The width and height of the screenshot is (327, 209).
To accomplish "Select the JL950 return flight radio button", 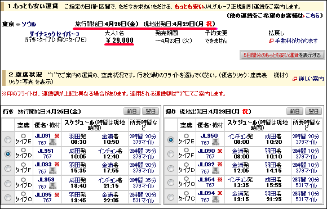I will 171,139.
